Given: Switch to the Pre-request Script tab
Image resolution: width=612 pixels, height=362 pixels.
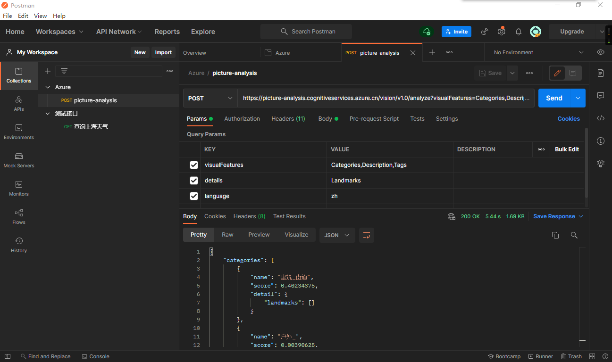Looking at the screenshot, I should [x=374, y=119].
